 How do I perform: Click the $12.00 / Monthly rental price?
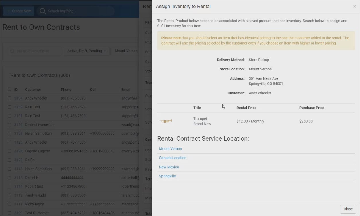250,121
